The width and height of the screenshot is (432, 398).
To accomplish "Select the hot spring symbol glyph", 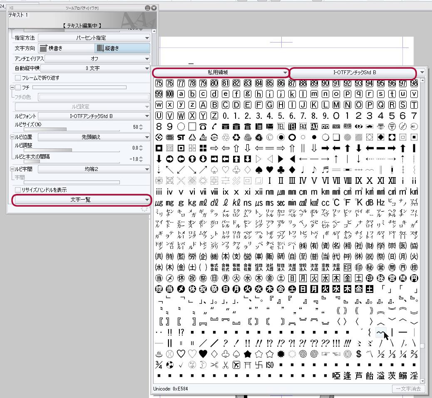I will pos(159,354).
